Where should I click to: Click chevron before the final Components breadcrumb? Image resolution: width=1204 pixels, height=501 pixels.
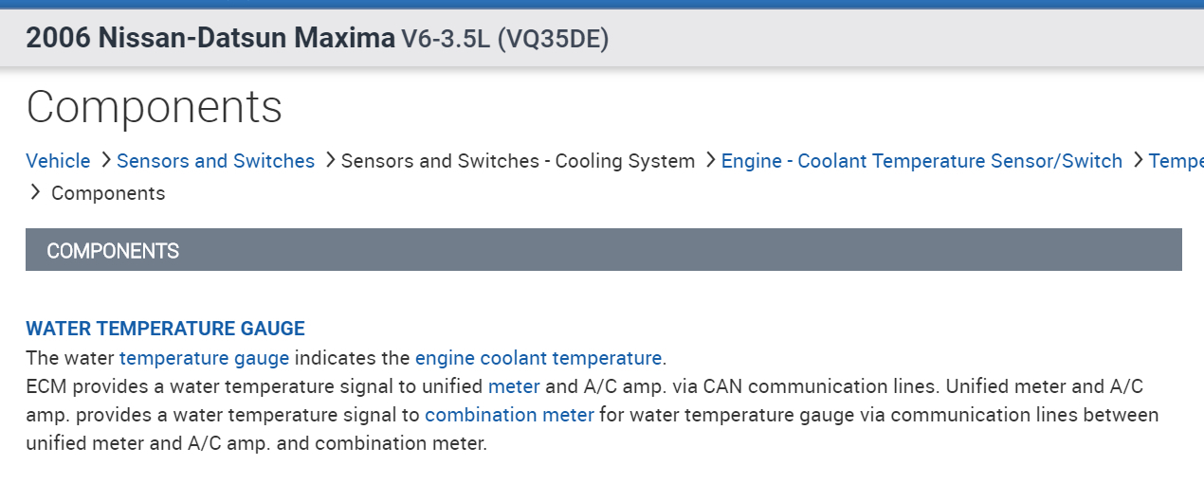coord(36,193)
